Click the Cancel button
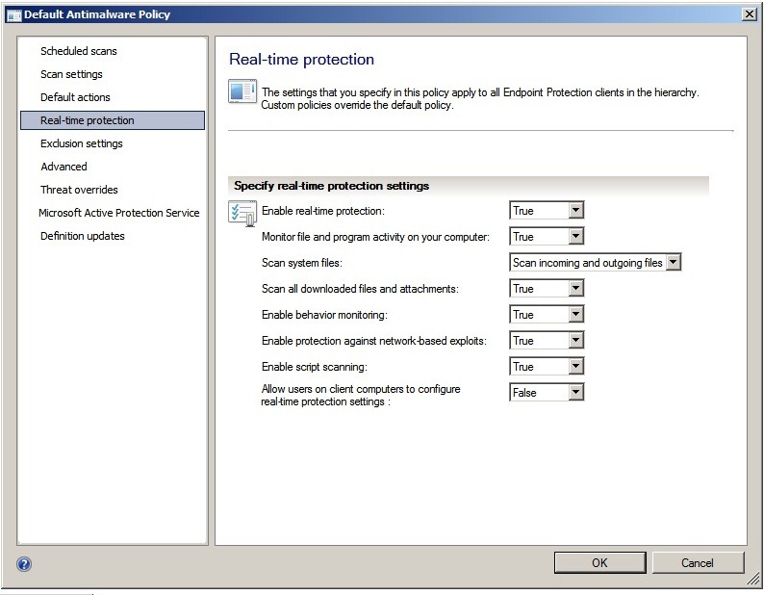The image size is (764, 595). click(x=698, y=563)
